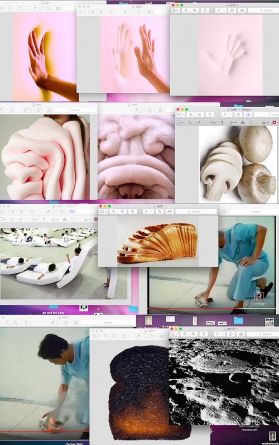This screenshot has width=279, height=445.
Task: Select the 'art and the body' desktop label
Action: point(54,313)
